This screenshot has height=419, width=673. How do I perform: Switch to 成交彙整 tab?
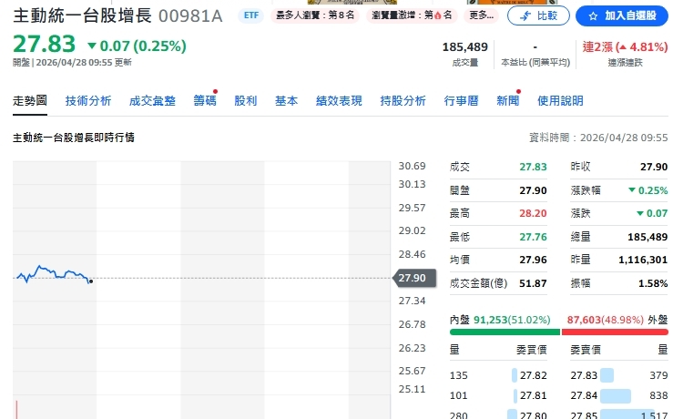pos(152,101)
